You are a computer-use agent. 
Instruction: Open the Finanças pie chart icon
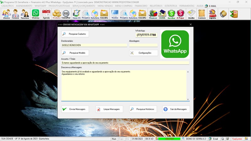point(153,14)
